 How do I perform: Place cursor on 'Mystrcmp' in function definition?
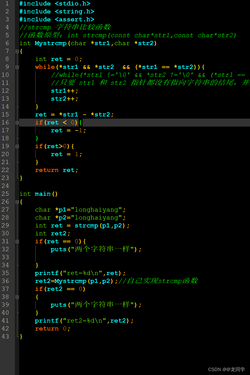(x=51, y=43)
